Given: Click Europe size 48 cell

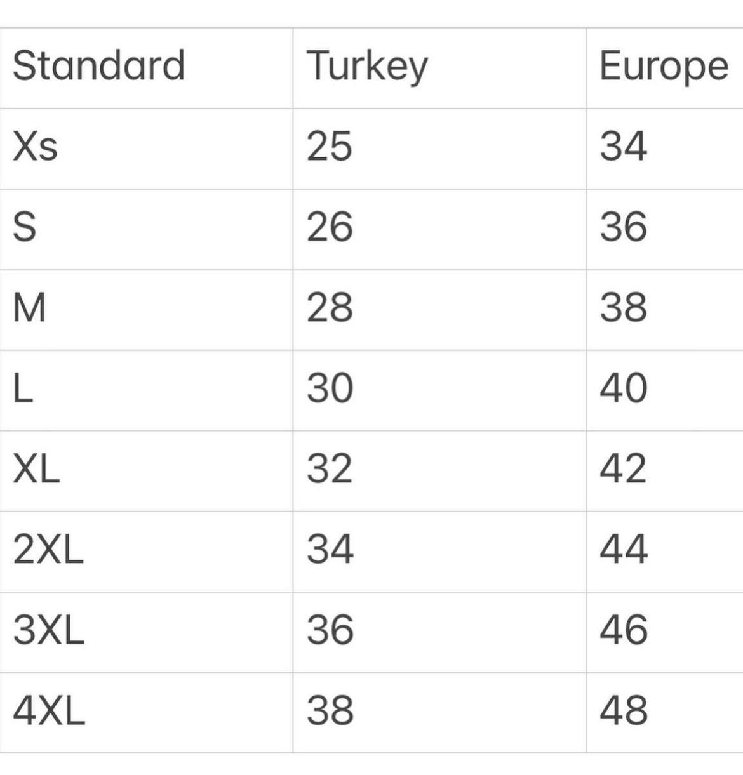Looking at the screenshot, I should [x=623, y=711].
